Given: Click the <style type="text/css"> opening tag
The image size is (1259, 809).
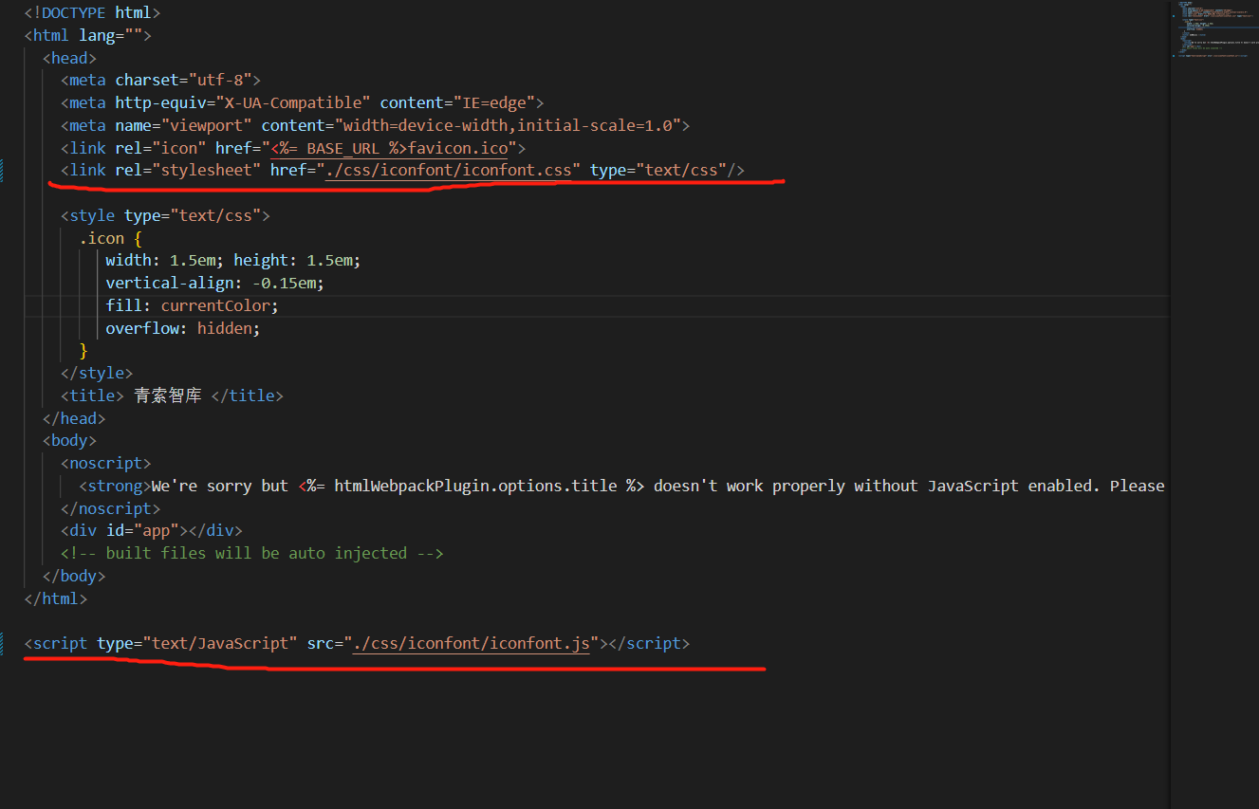Looking at the screenshot, I should click(165, 215).
